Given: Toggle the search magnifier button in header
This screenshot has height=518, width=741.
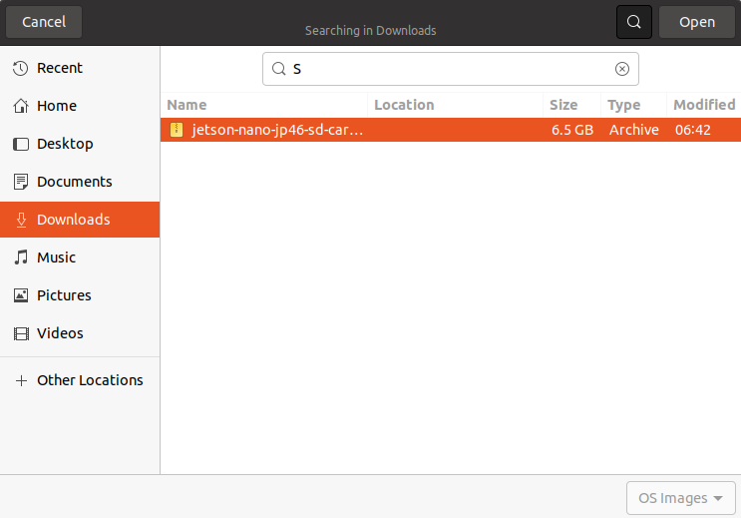Looking at the screenshot, I should tap(633, 22).
